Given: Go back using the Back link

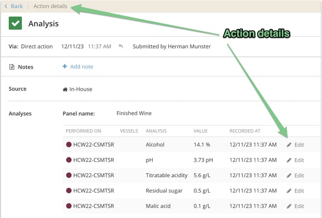Looking at the screenshot, I should click(13, 6).
